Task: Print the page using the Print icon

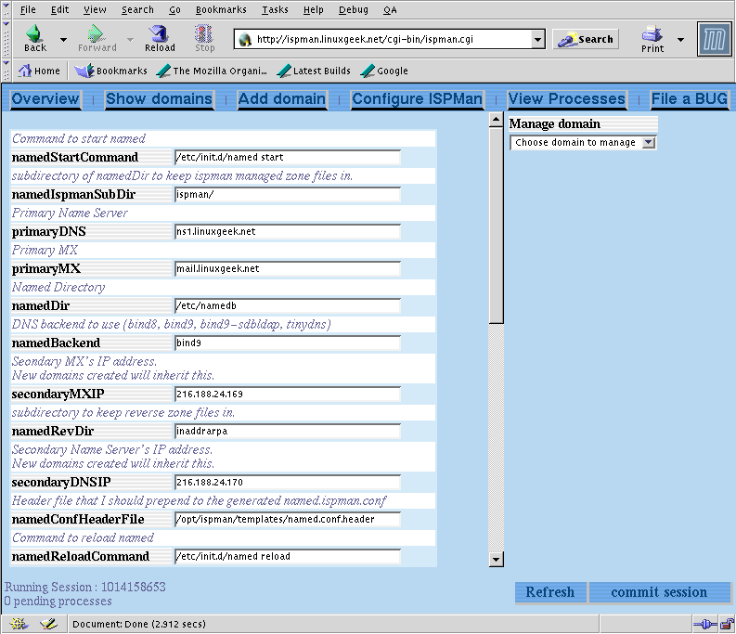Action: point(652,39)
